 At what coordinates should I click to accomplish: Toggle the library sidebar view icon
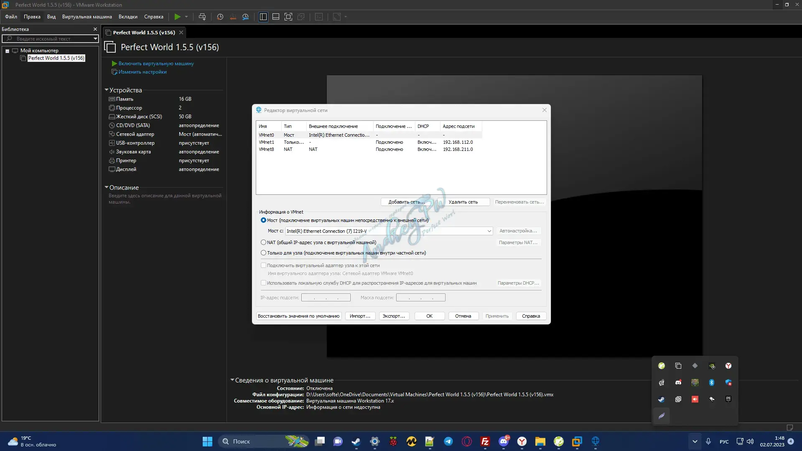click(263, 17)
